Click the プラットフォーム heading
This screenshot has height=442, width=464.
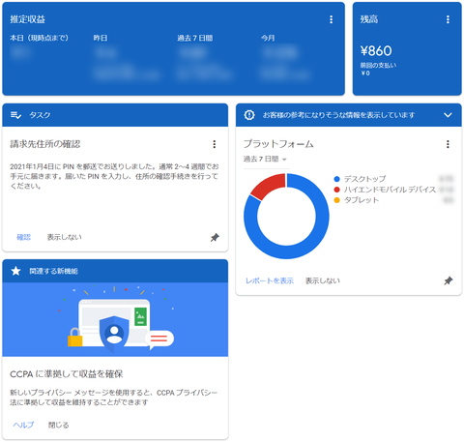tap(278, 144)
